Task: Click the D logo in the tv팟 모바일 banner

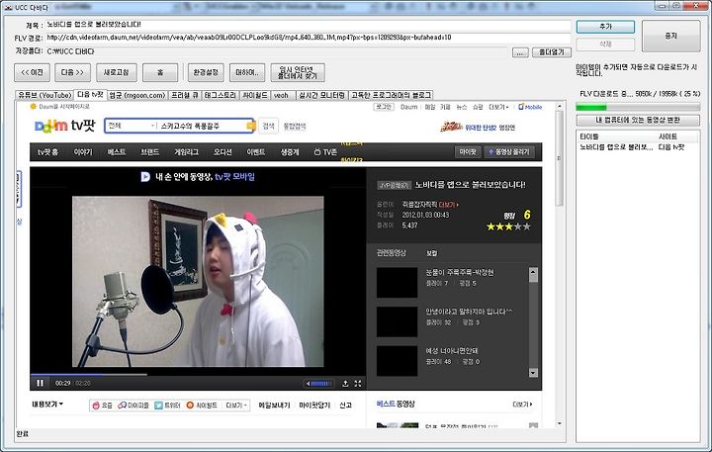Action: [145, 177]
